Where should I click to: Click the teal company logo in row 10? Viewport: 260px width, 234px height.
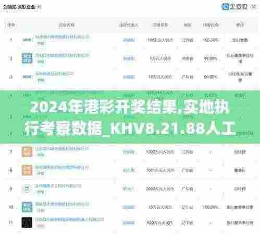coord(27,207)
